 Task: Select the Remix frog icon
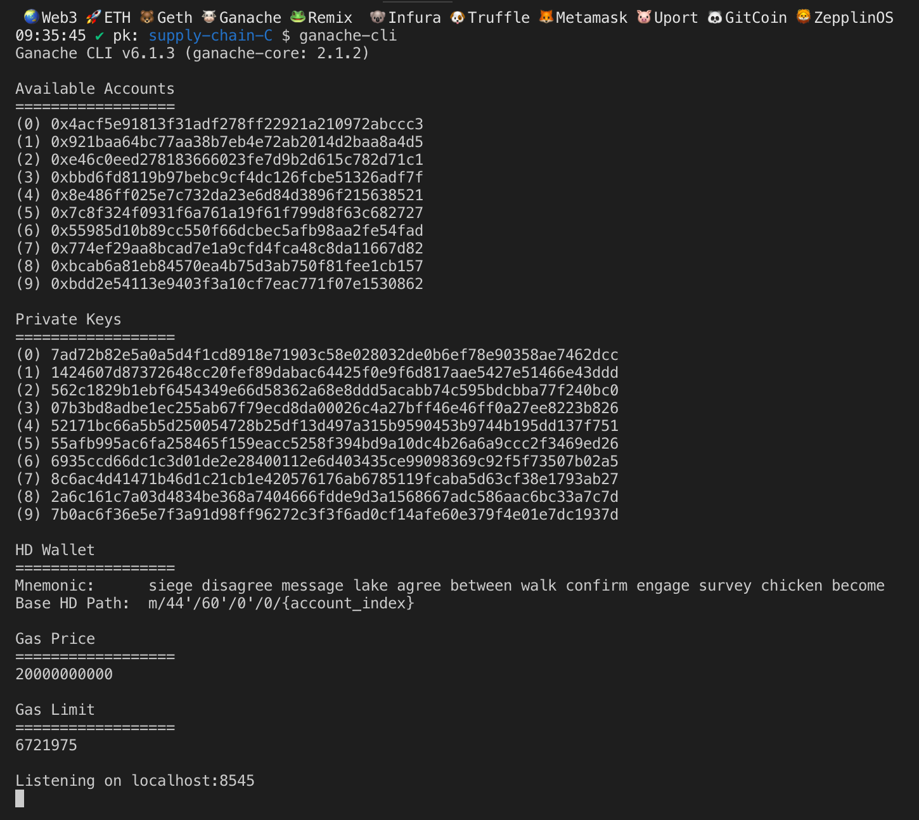(297, 17)
